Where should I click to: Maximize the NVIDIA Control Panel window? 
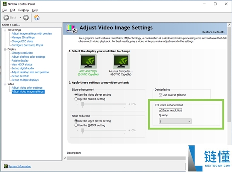tap(215, 4)
